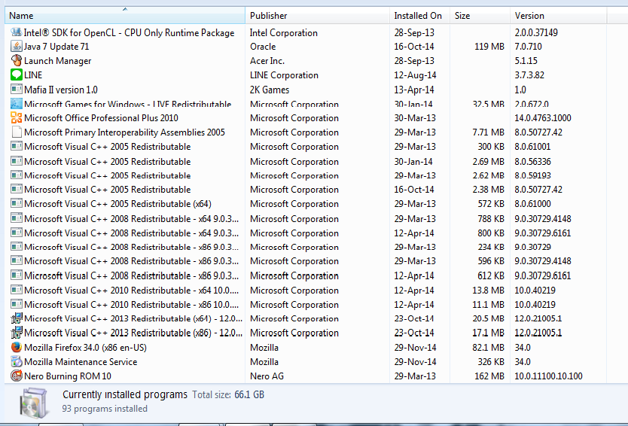Viewport: 628px width, 426px height.
Task: Click the 119 MB size value
Action: point(489,47)
